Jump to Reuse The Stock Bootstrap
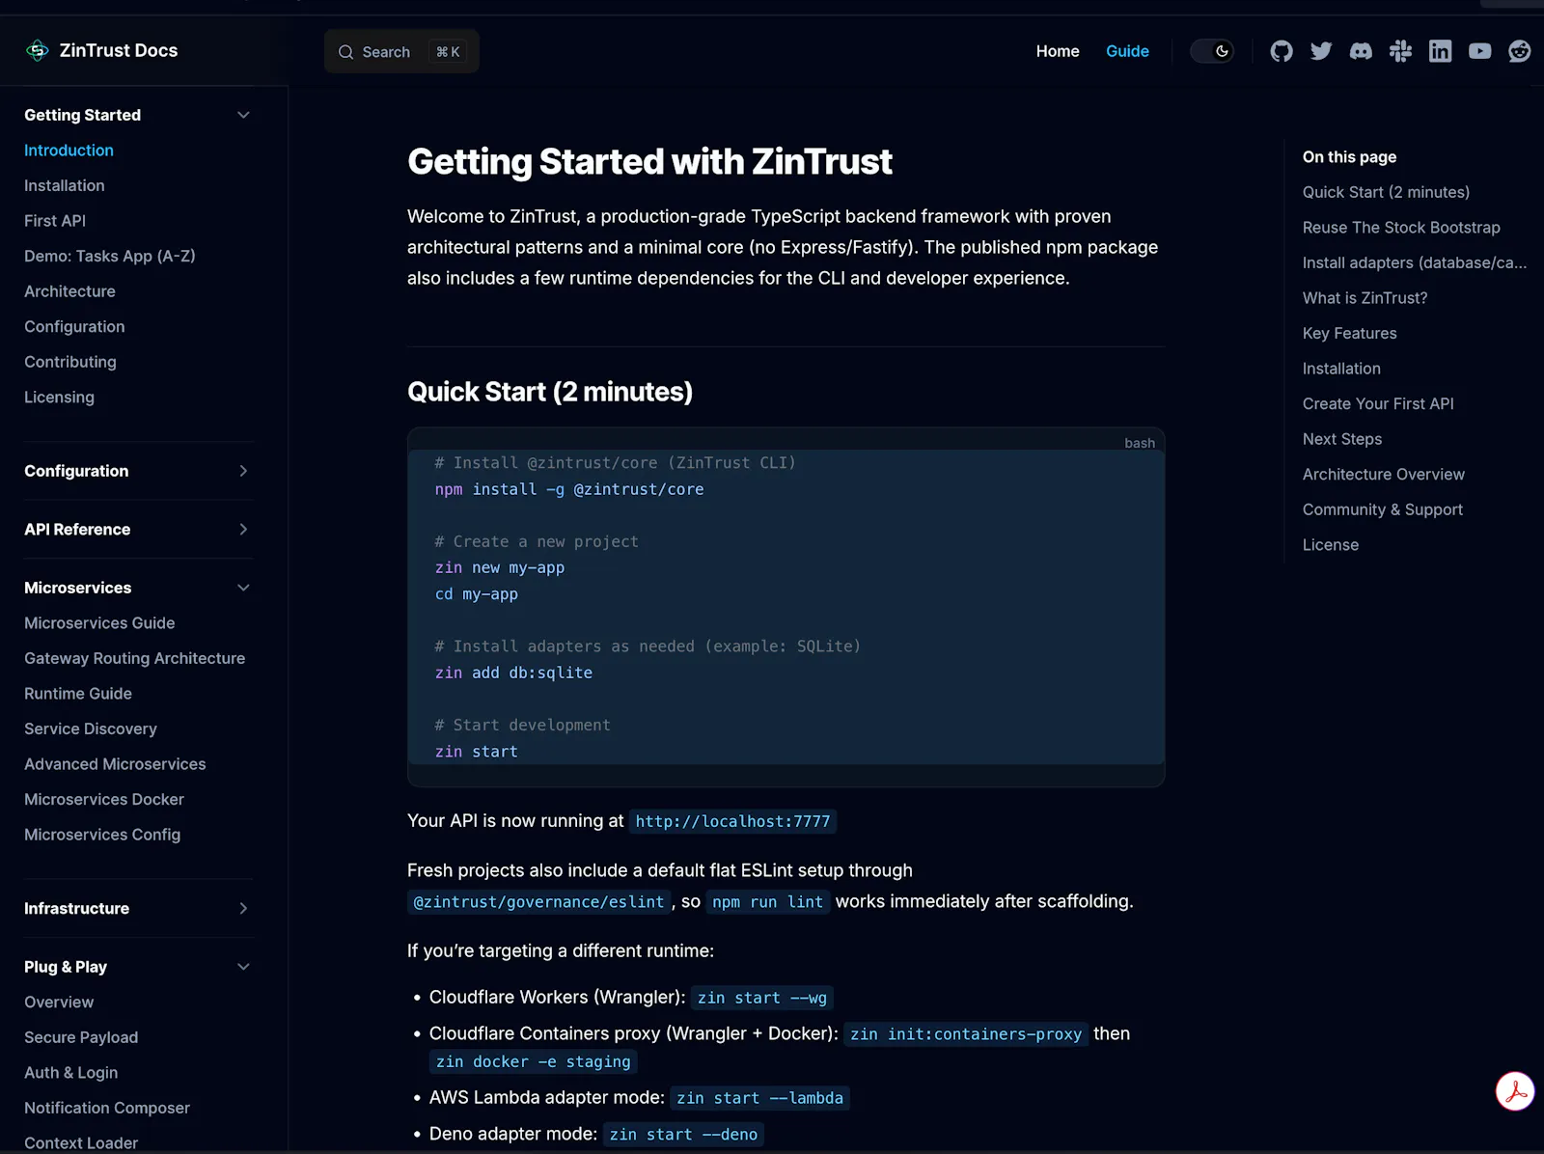Screen dimensions: 1544x1154 point(1401,228)
